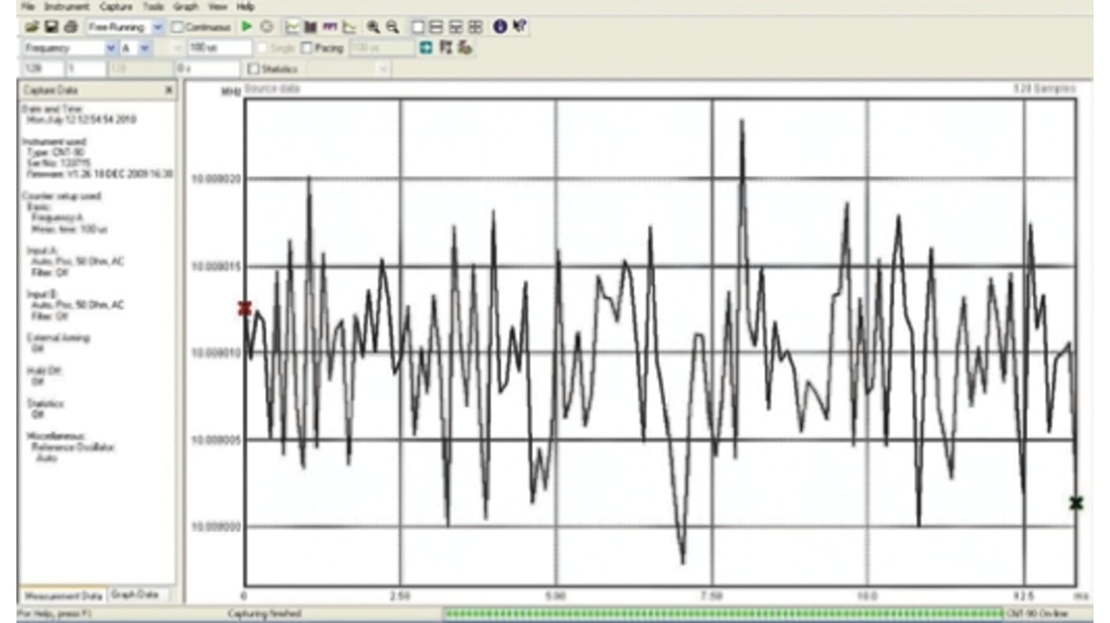
Task: Open the Graph menu
Action: coord(186,6)
